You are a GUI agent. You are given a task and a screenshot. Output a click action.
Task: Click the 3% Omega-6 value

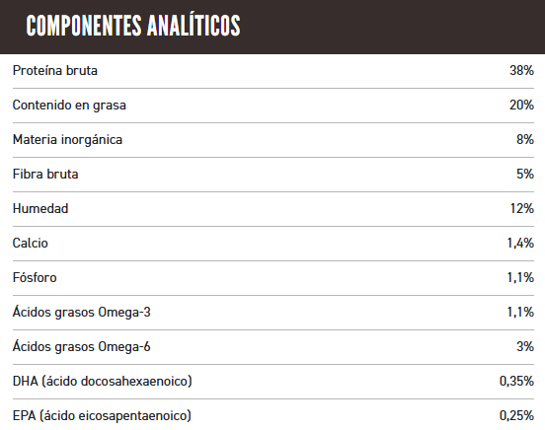(525, 346)
